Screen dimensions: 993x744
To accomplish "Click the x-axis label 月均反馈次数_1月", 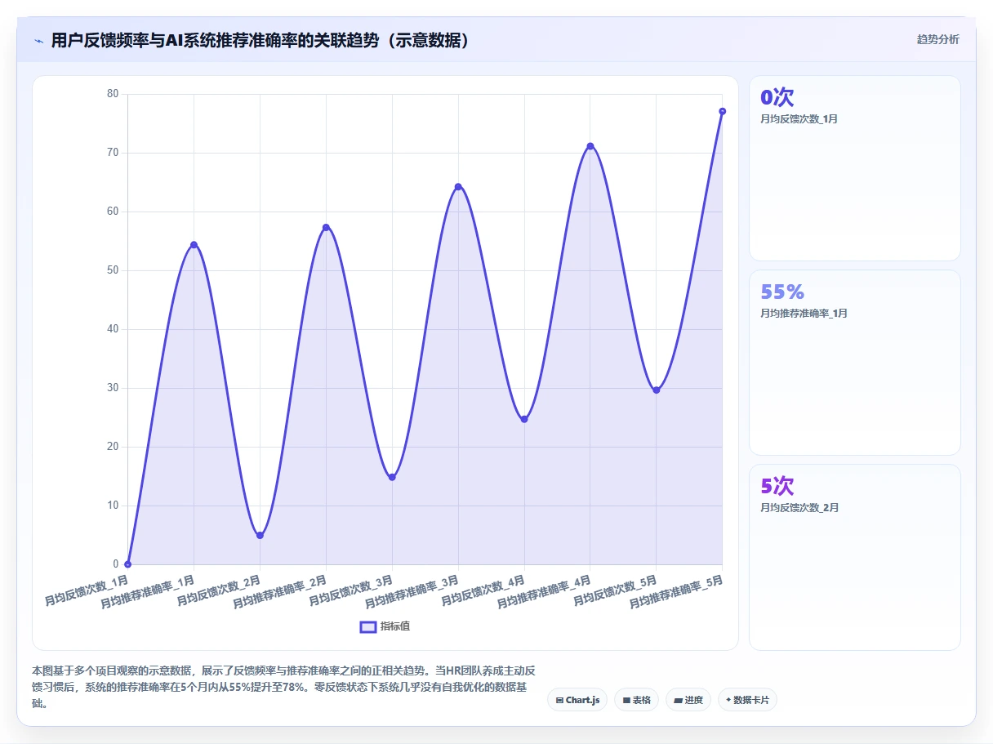I will [87, 590].
